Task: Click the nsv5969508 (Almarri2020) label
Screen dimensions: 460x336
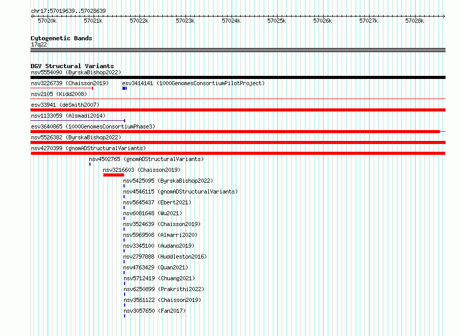Action: (x=160, y=235)
